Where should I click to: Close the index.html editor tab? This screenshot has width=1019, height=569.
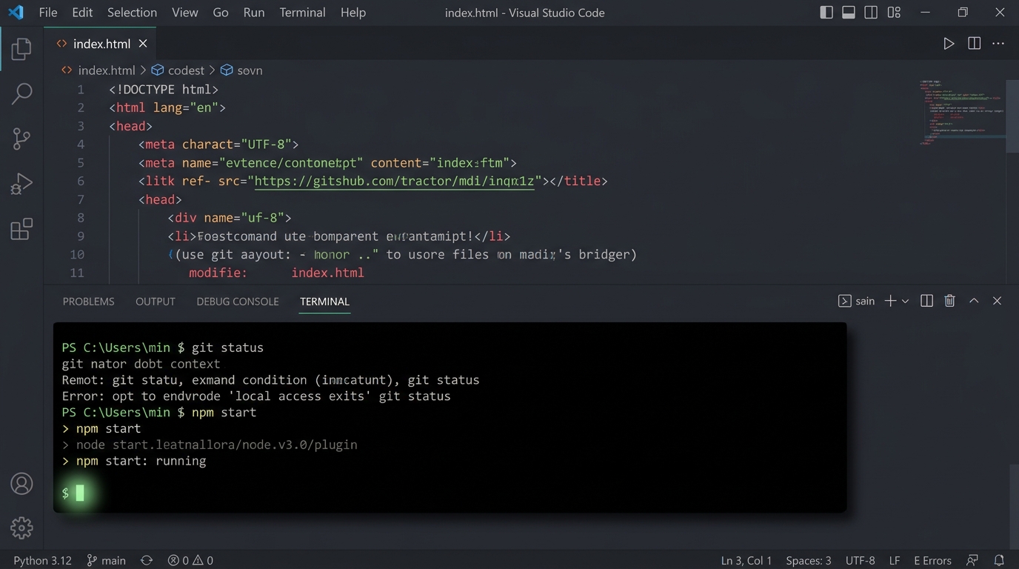[143, 44]
